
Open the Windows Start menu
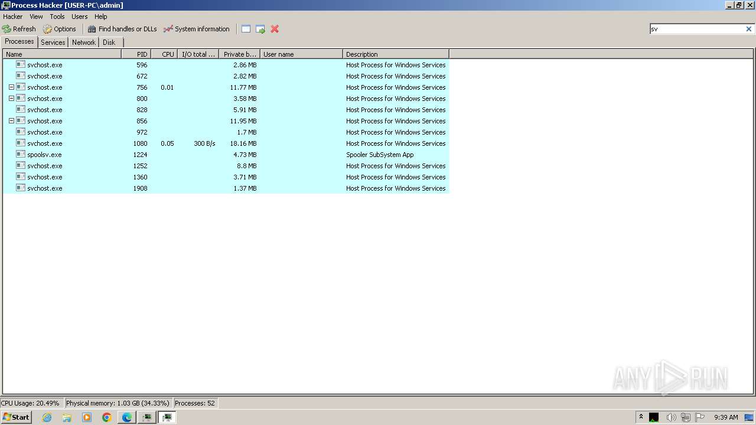point(16,417)
